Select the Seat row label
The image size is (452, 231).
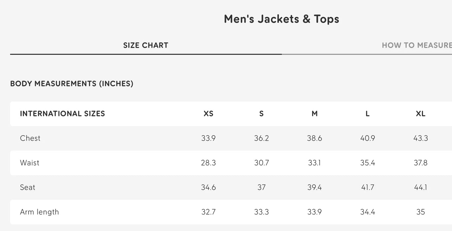click(27, 187)
